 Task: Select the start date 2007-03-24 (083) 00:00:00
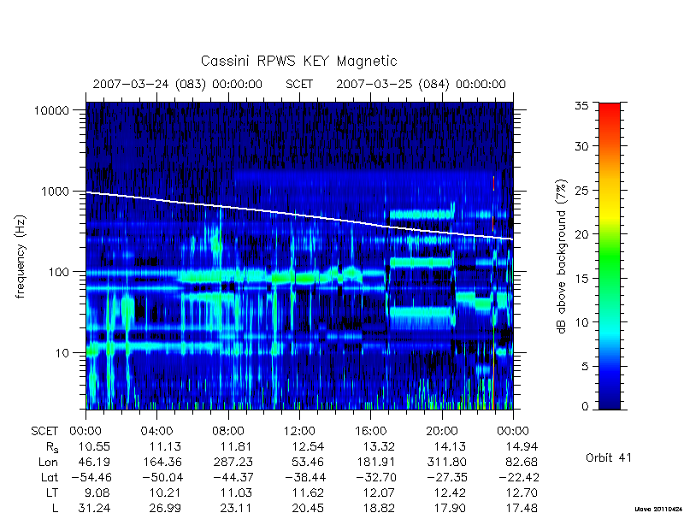(x=178, y=84)
